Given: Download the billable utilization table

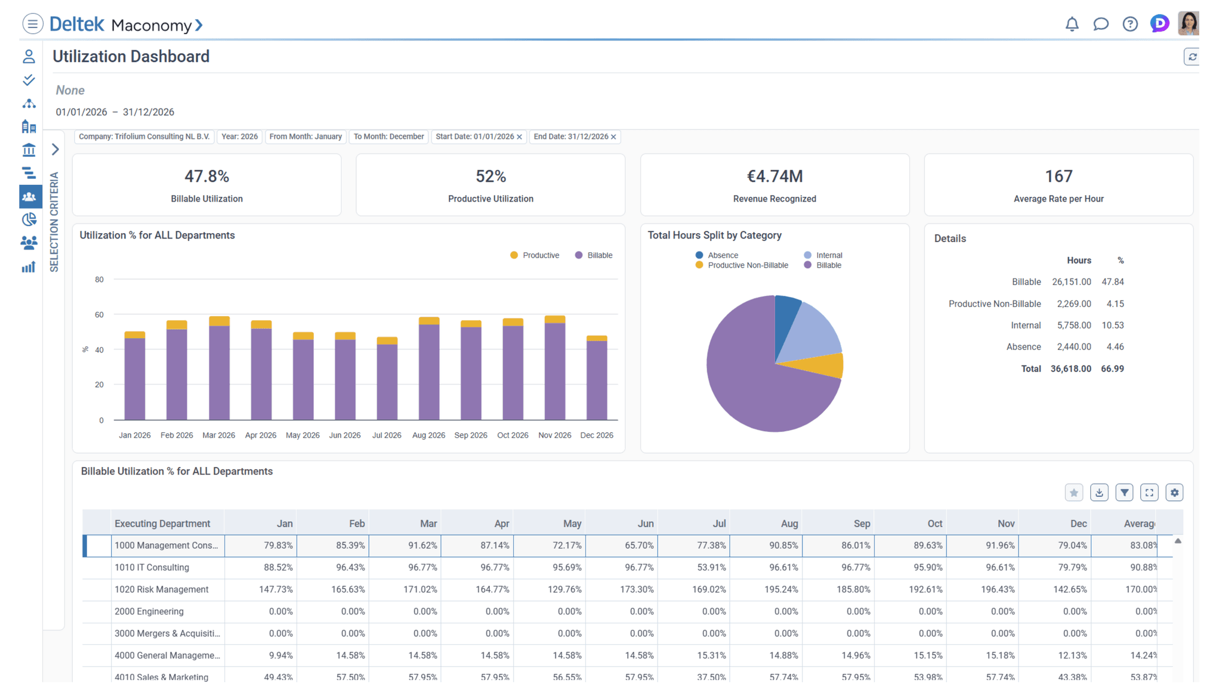Looking at the screenshot, I should coord(1099,493).
